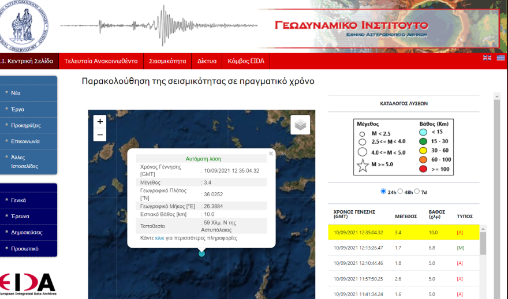Open Δημοσιεύσεις sidebar link
Screen dimensions: 508x299
pos(27,232)
